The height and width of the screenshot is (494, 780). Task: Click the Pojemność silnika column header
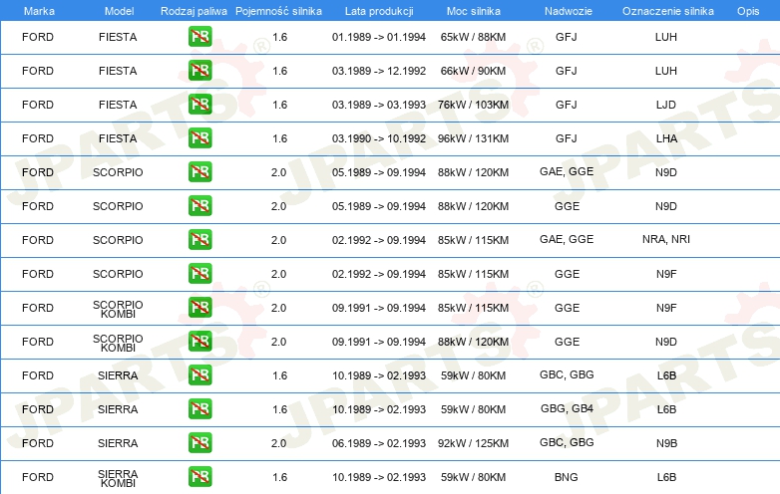click(x=278, y=11)
